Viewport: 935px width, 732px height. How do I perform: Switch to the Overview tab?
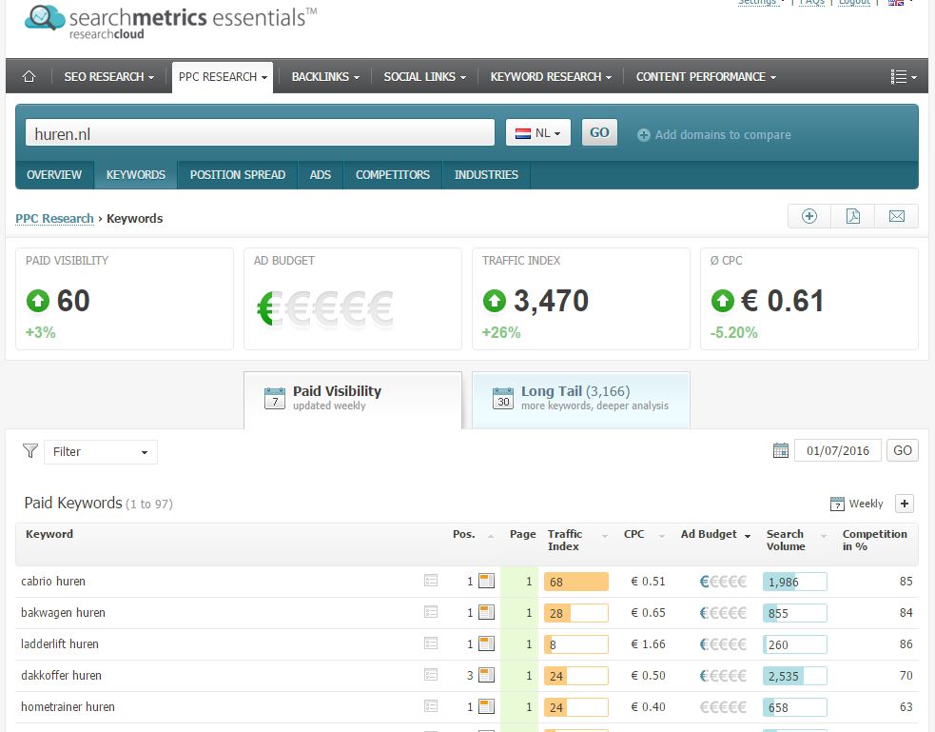click(x=54, y=175)
